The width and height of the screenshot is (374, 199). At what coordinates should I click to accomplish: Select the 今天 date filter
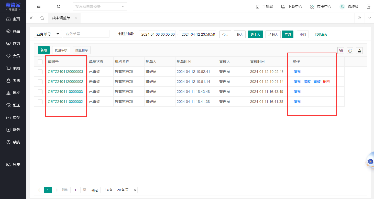pyautogui.click(x=225, y=34)
